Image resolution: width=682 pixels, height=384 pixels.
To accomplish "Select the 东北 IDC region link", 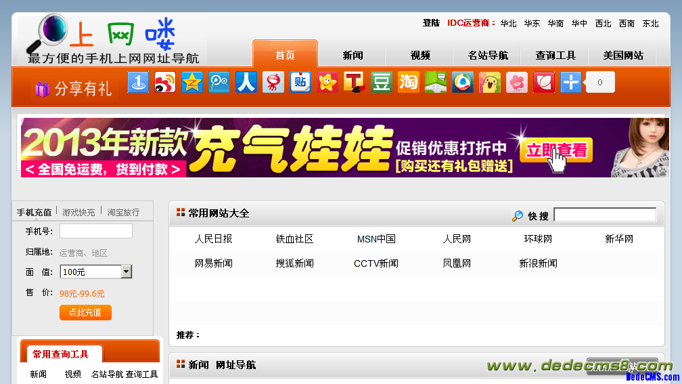I will (x=651, y=24).
